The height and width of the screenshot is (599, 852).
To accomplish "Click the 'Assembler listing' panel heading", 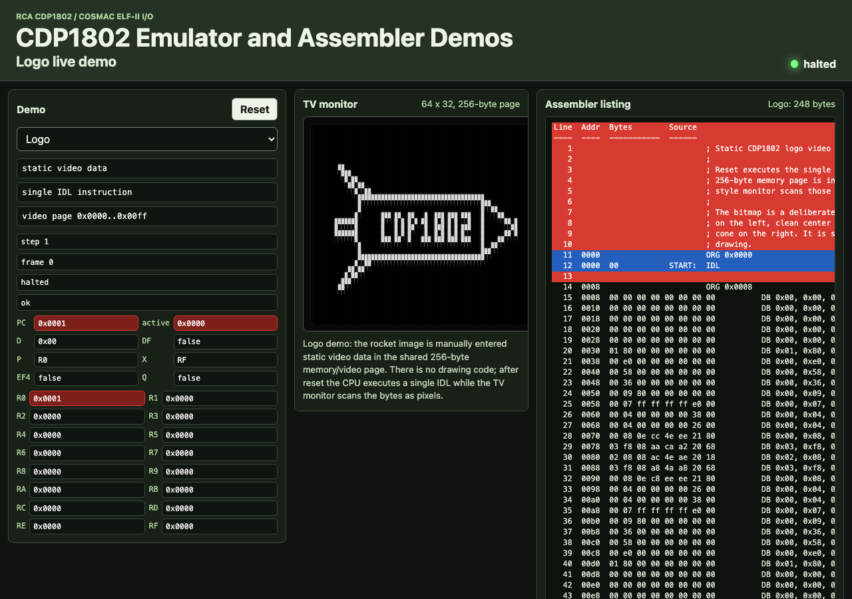I will click(x=588, y=104).
